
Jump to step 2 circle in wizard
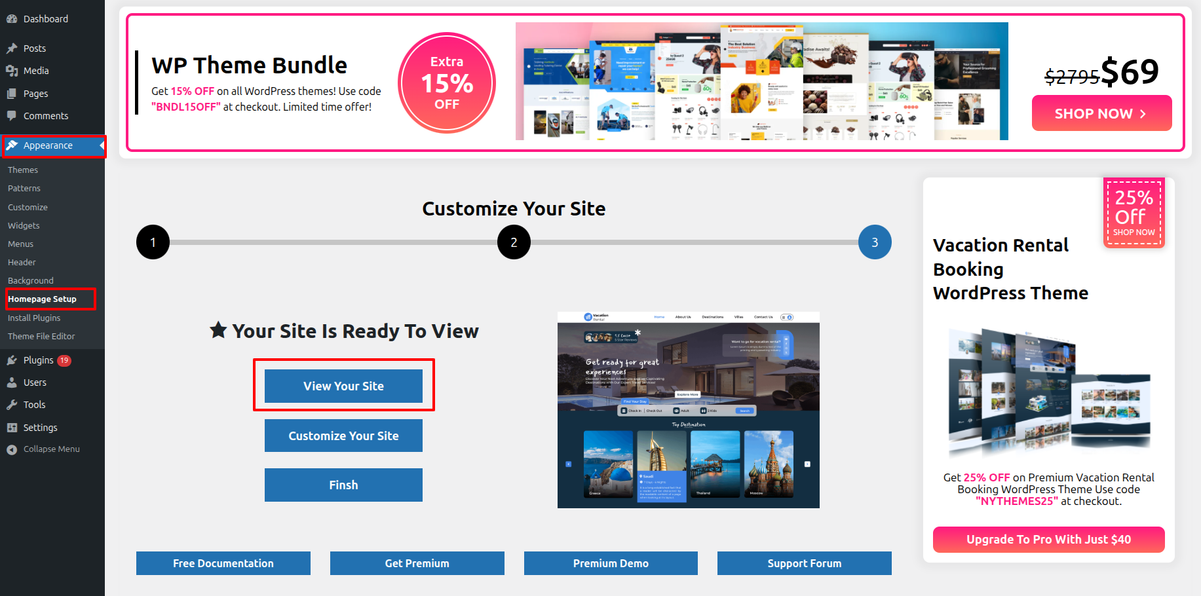tap(514, 242)
